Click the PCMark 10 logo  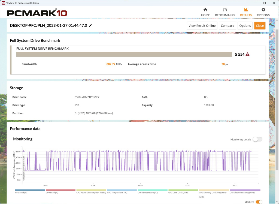[x=37, y=13]
